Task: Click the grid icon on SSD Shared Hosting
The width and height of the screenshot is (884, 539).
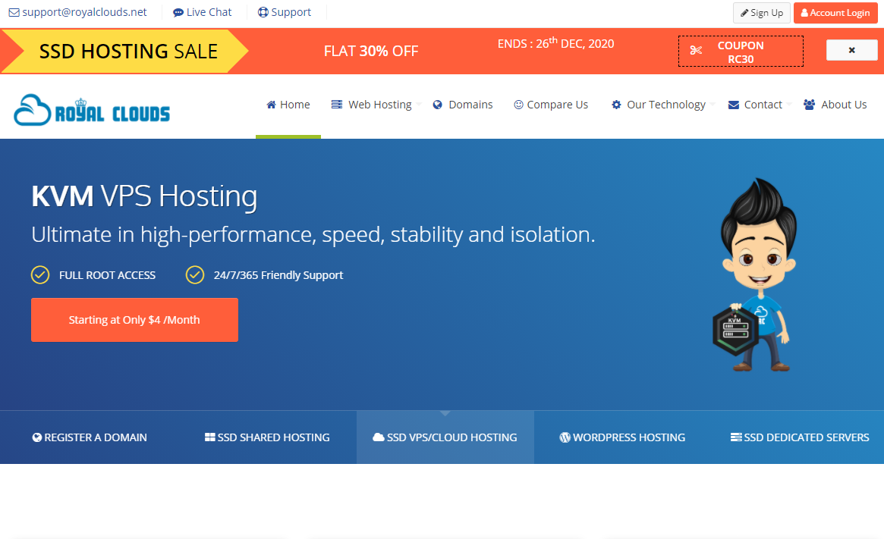Action: tap(209, 437)
